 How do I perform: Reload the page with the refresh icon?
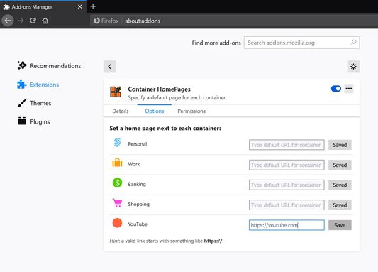coord(33,21)
